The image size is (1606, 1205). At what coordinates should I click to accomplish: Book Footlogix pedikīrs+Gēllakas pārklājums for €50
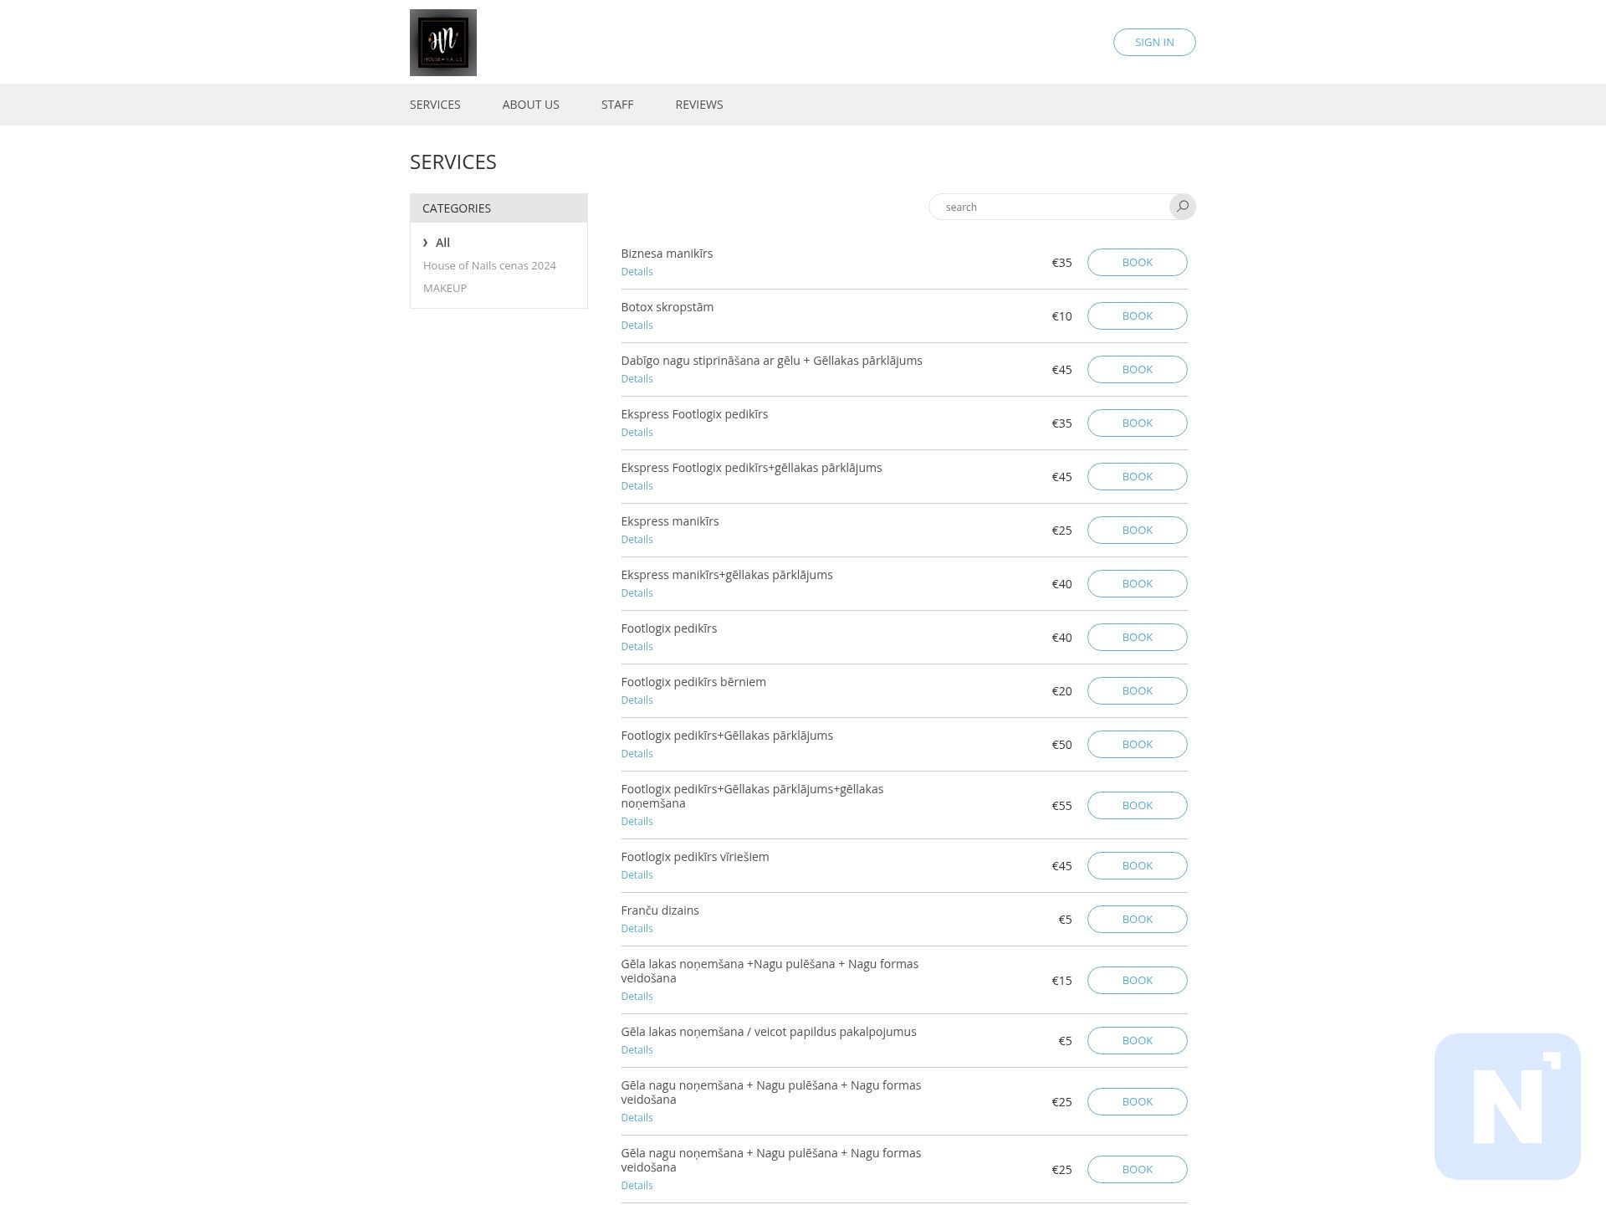click(1137, 744)
